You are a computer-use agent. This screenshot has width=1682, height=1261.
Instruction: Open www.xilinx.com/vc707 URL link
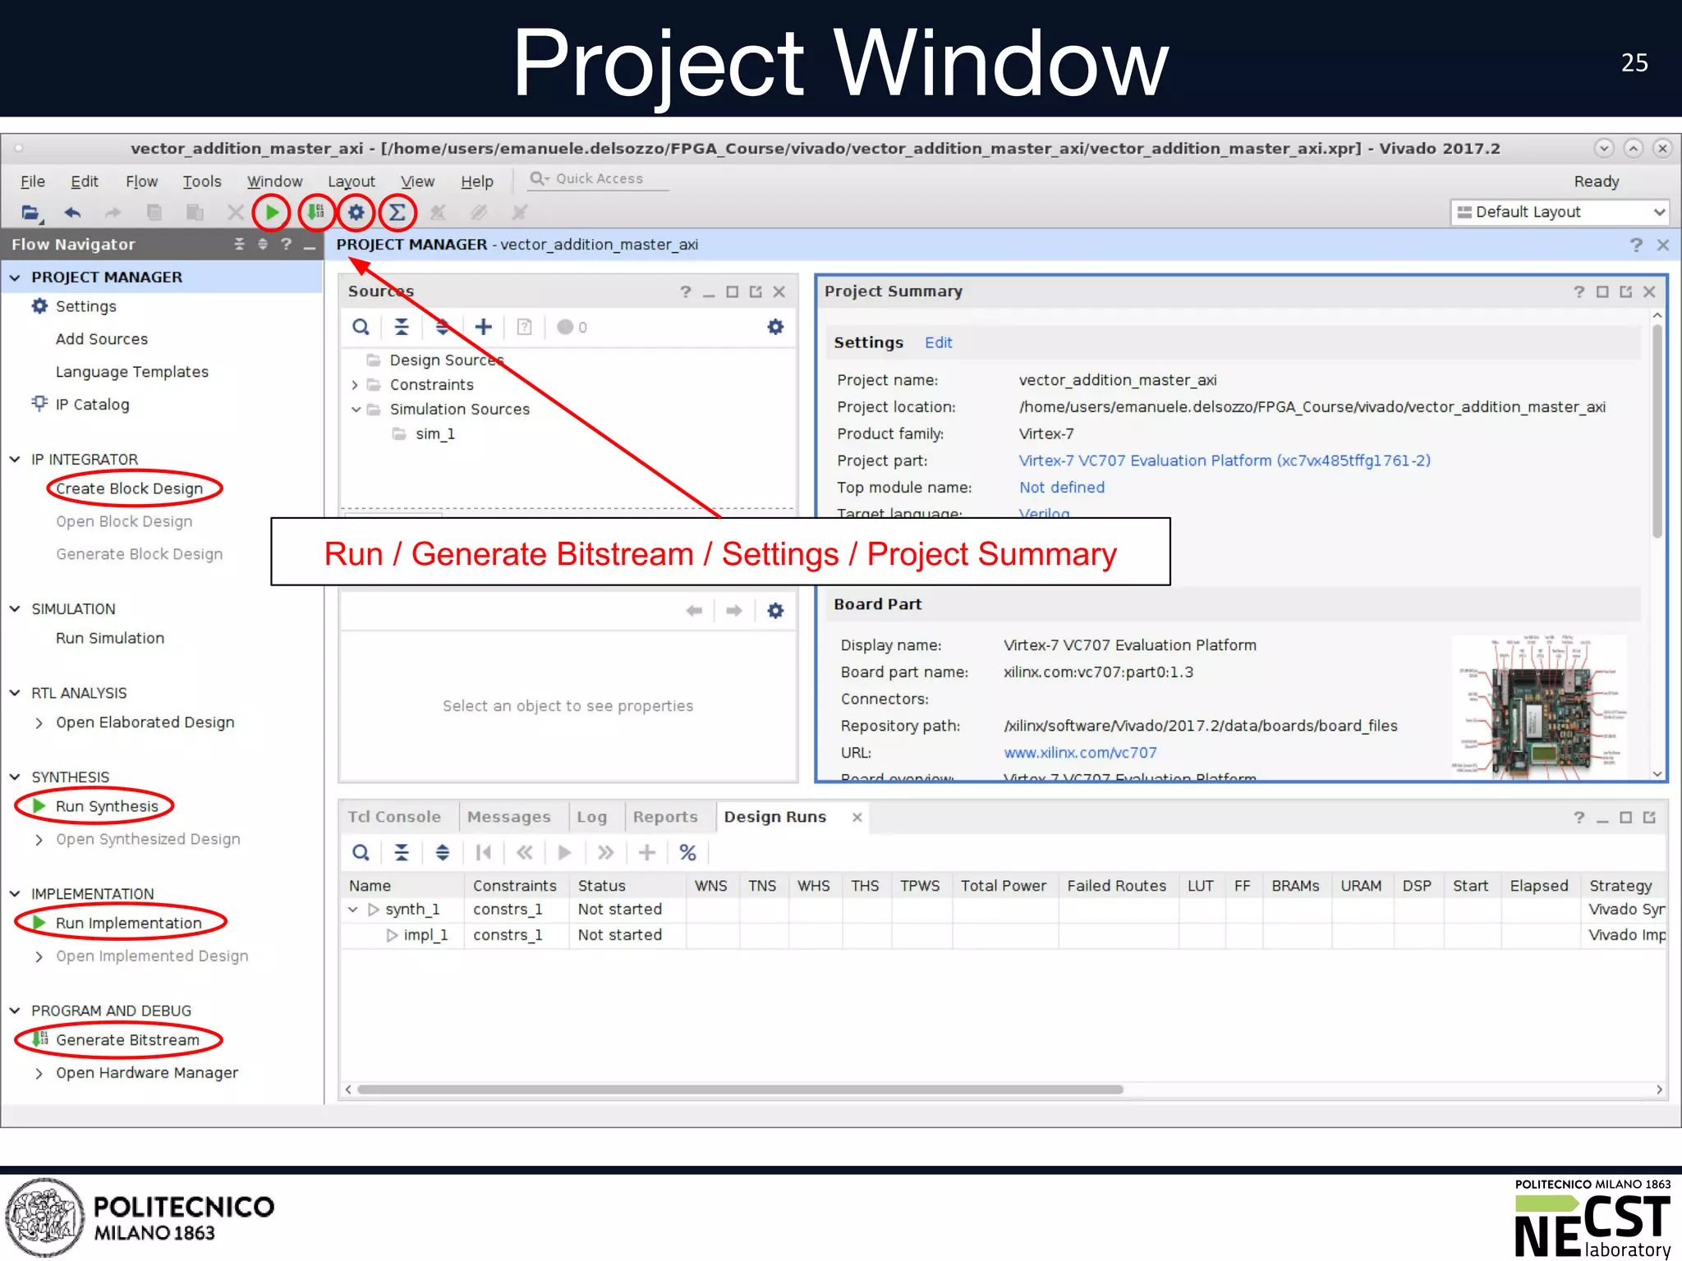point(1080,753)
